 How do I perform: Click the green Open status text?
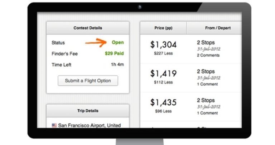(x=118, y=42)
